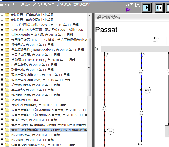
Task: Select 全景滑动天窗 tree entry
Action: point(36,55)
